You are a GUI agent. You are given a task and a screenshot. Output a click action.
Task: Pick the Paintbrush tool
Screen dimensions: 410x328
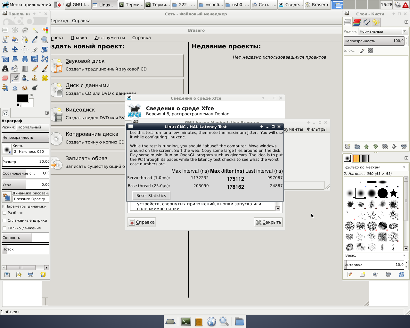45,69
